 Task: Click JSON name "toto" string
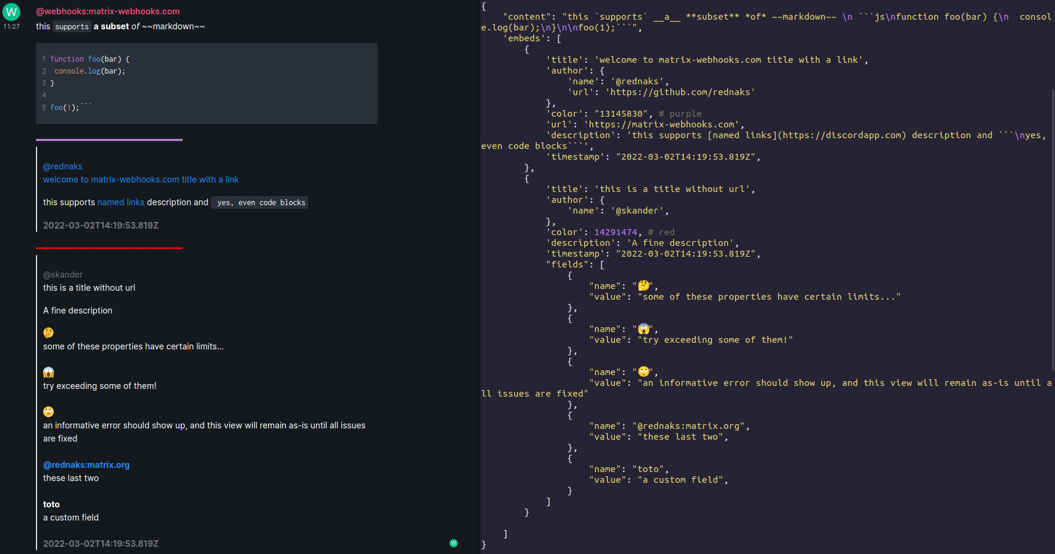648,469
